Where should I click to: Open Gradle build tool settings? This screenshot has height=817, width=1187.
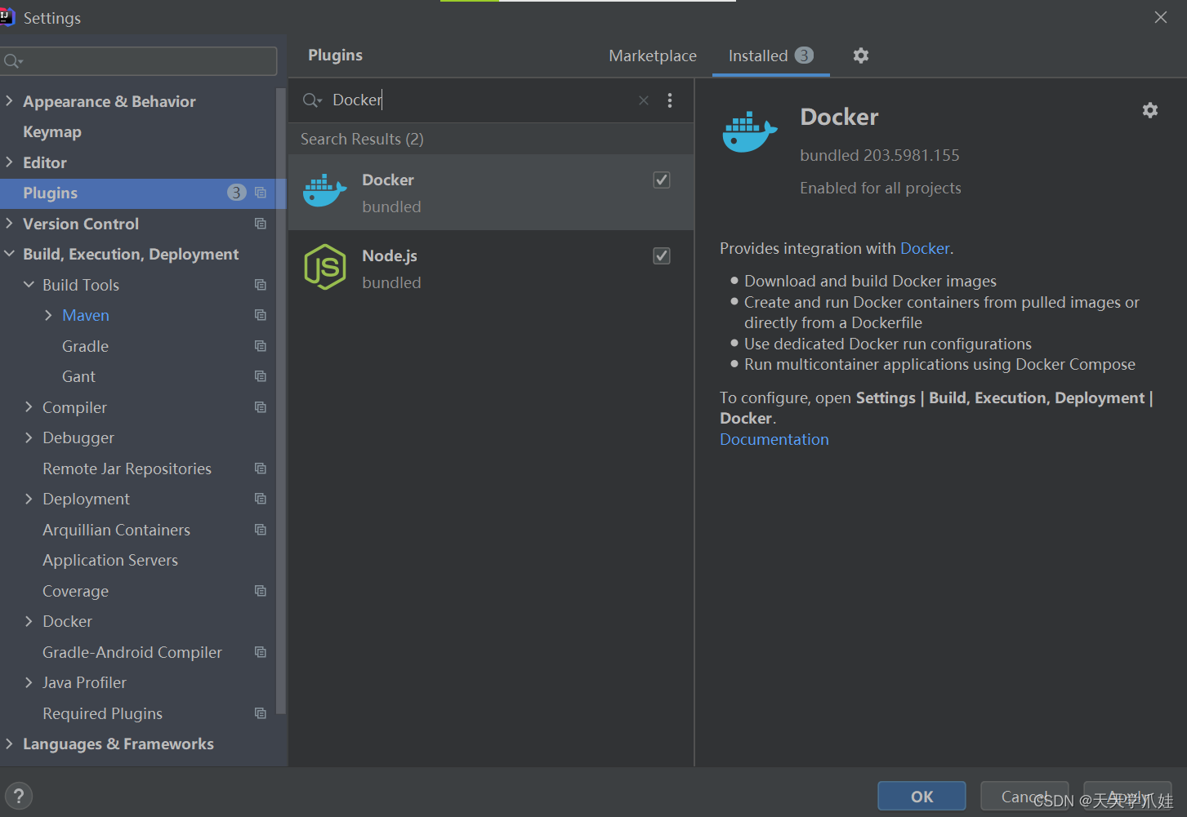[x=85, y=346]
